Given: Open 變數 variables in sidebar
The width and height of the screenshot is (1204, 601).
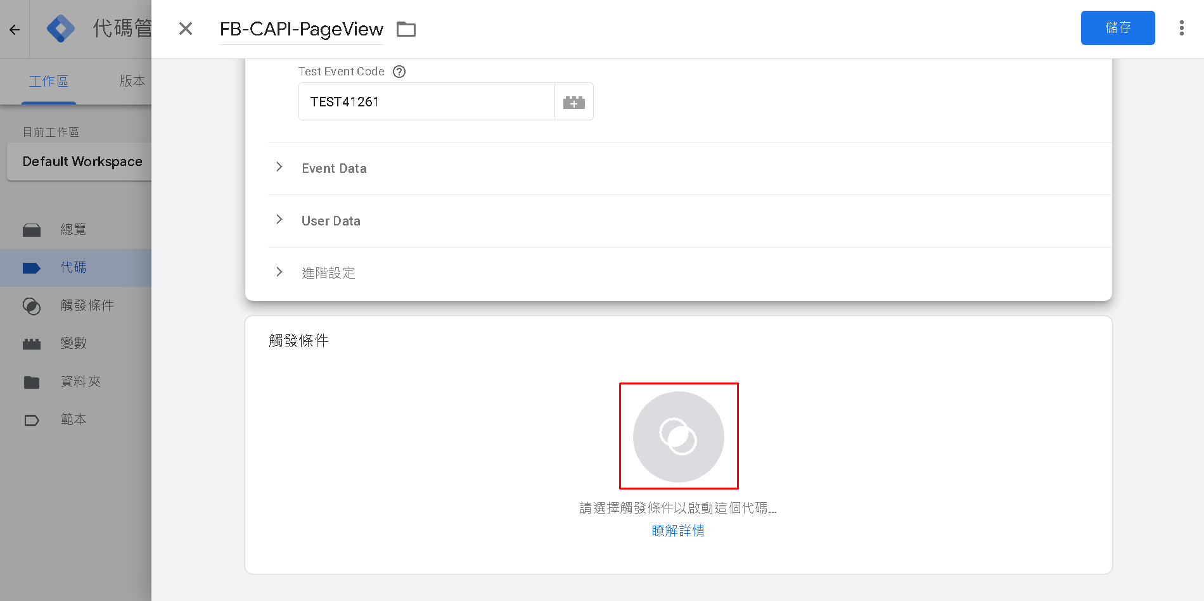Looking at the screenshot, I should (x=74, y=343).
